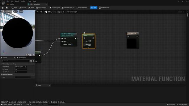This screenshot has height=106, width=189.
Task: Click the False input pin
Action: (x=62, y=41)
